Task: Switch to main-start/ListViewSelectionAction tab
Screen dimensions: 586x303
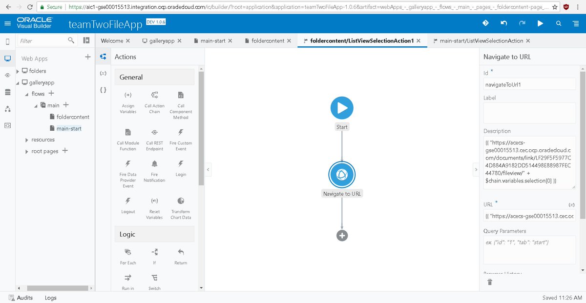Action: [481, 41]
